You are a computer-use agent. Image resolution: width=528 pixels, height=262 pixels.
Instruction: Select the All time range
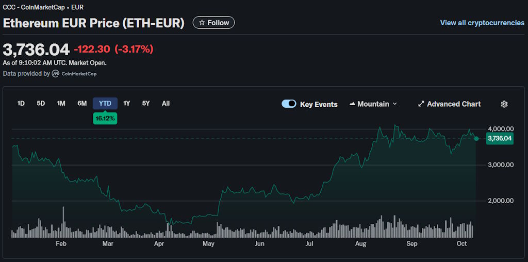point(166,104)
